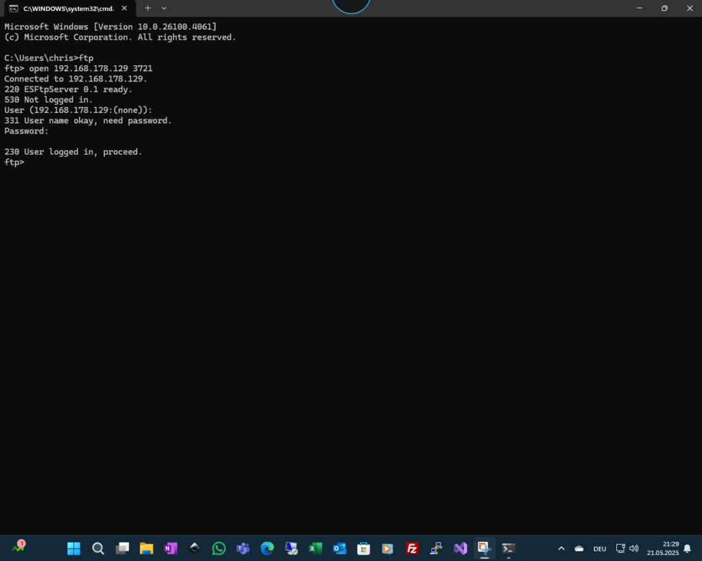Image resolution: width=702 pixels, height=561 pixels.
Task: Open the Excel taskbar icon
Action: click(315, 549)
